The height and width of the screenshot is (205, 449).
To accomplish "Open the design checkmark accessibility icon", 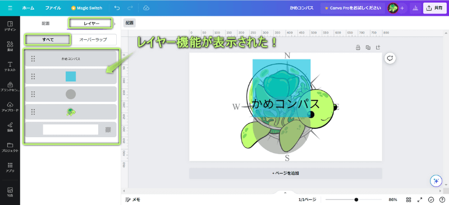I will tap(431, 199).
